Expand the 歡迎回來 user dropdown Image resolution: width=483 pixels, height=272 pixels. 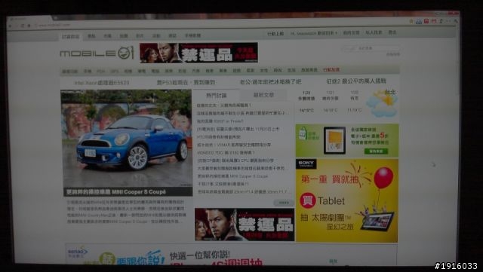(x=314, y=33)
